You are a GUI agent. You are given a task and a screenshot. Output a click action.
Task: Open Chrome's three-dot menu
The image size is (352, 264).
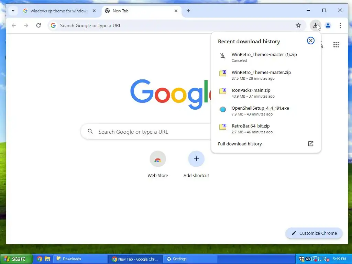pyautogui.click(x=340, y=25)
